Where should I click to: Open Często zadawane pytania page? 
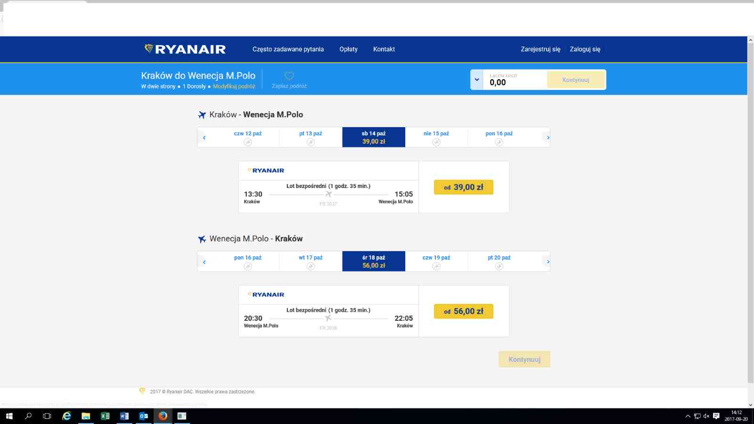288,49
